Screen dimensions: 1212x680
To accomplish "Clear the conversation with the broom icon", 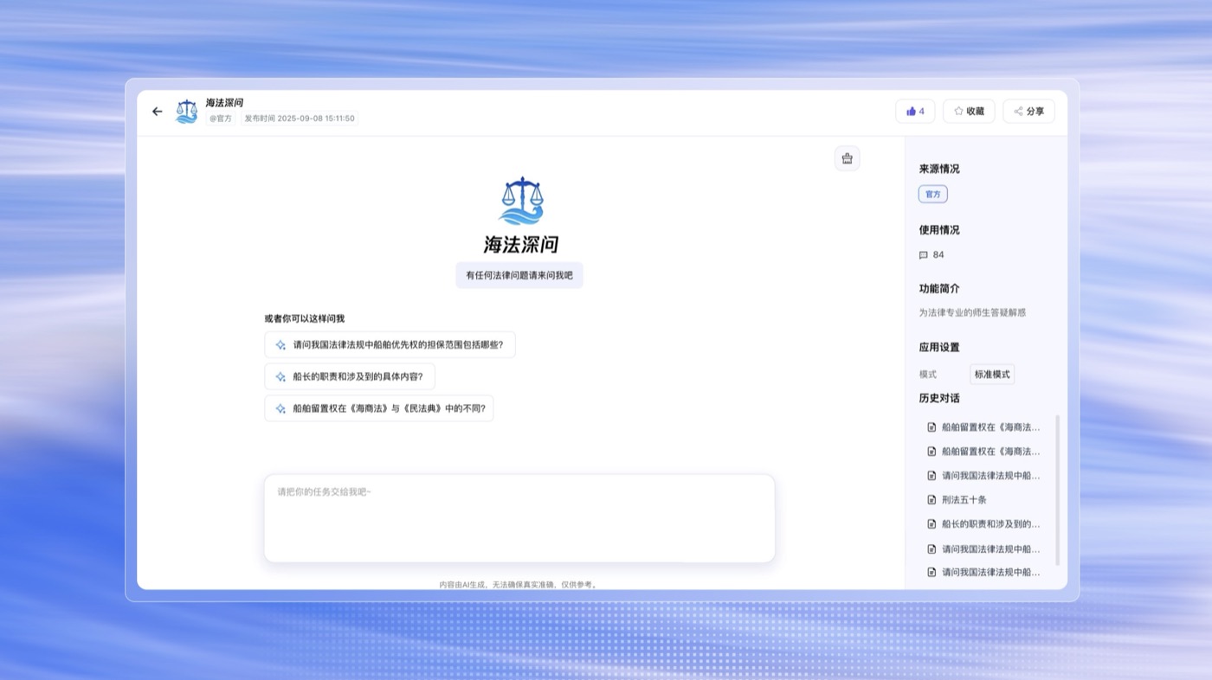I will pyautogui.click(x=847, y=158).
